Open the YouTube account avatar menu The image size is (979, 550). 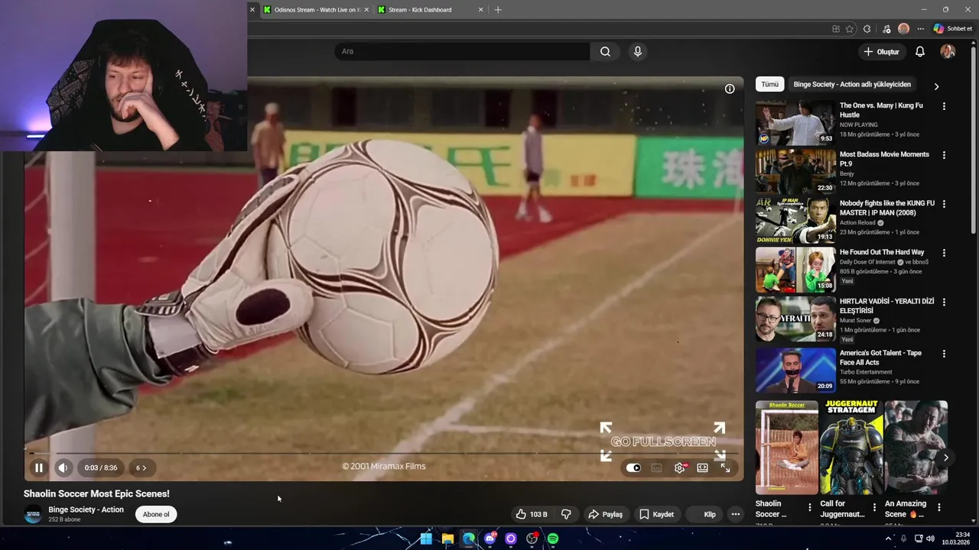(x=948, y=51)
